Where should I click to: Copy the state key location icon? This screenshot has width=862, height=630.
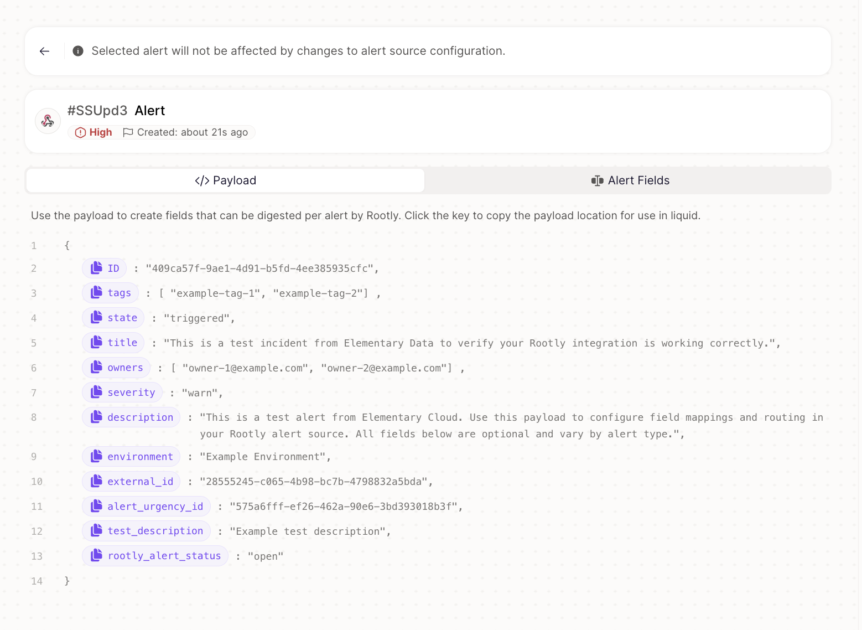(x=97, y=317)
